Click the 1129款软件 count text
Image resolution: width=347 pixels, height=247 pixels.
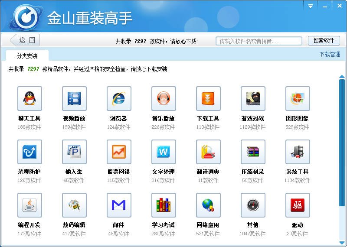coord(252,127)
